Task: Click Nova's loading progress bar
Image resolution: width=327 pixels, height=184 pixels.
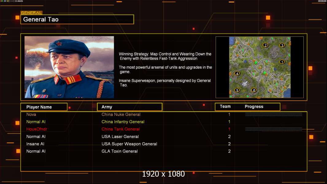Action: coord(274,114)
